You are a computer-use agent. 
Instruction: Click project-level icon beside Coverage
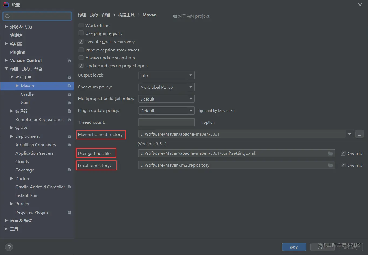click(x=69, y=170)
